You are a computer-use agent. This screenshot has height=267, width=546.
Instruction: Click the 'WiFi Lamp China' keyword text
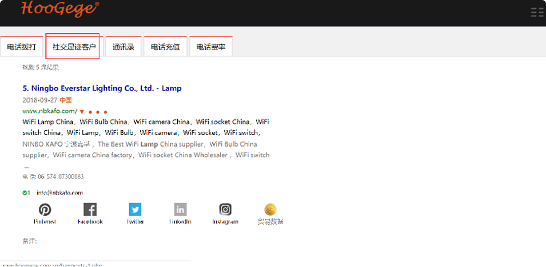click(x=48, y=122)
